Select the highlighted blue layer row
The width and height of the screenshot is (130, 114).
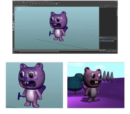[x=107, y=41]
